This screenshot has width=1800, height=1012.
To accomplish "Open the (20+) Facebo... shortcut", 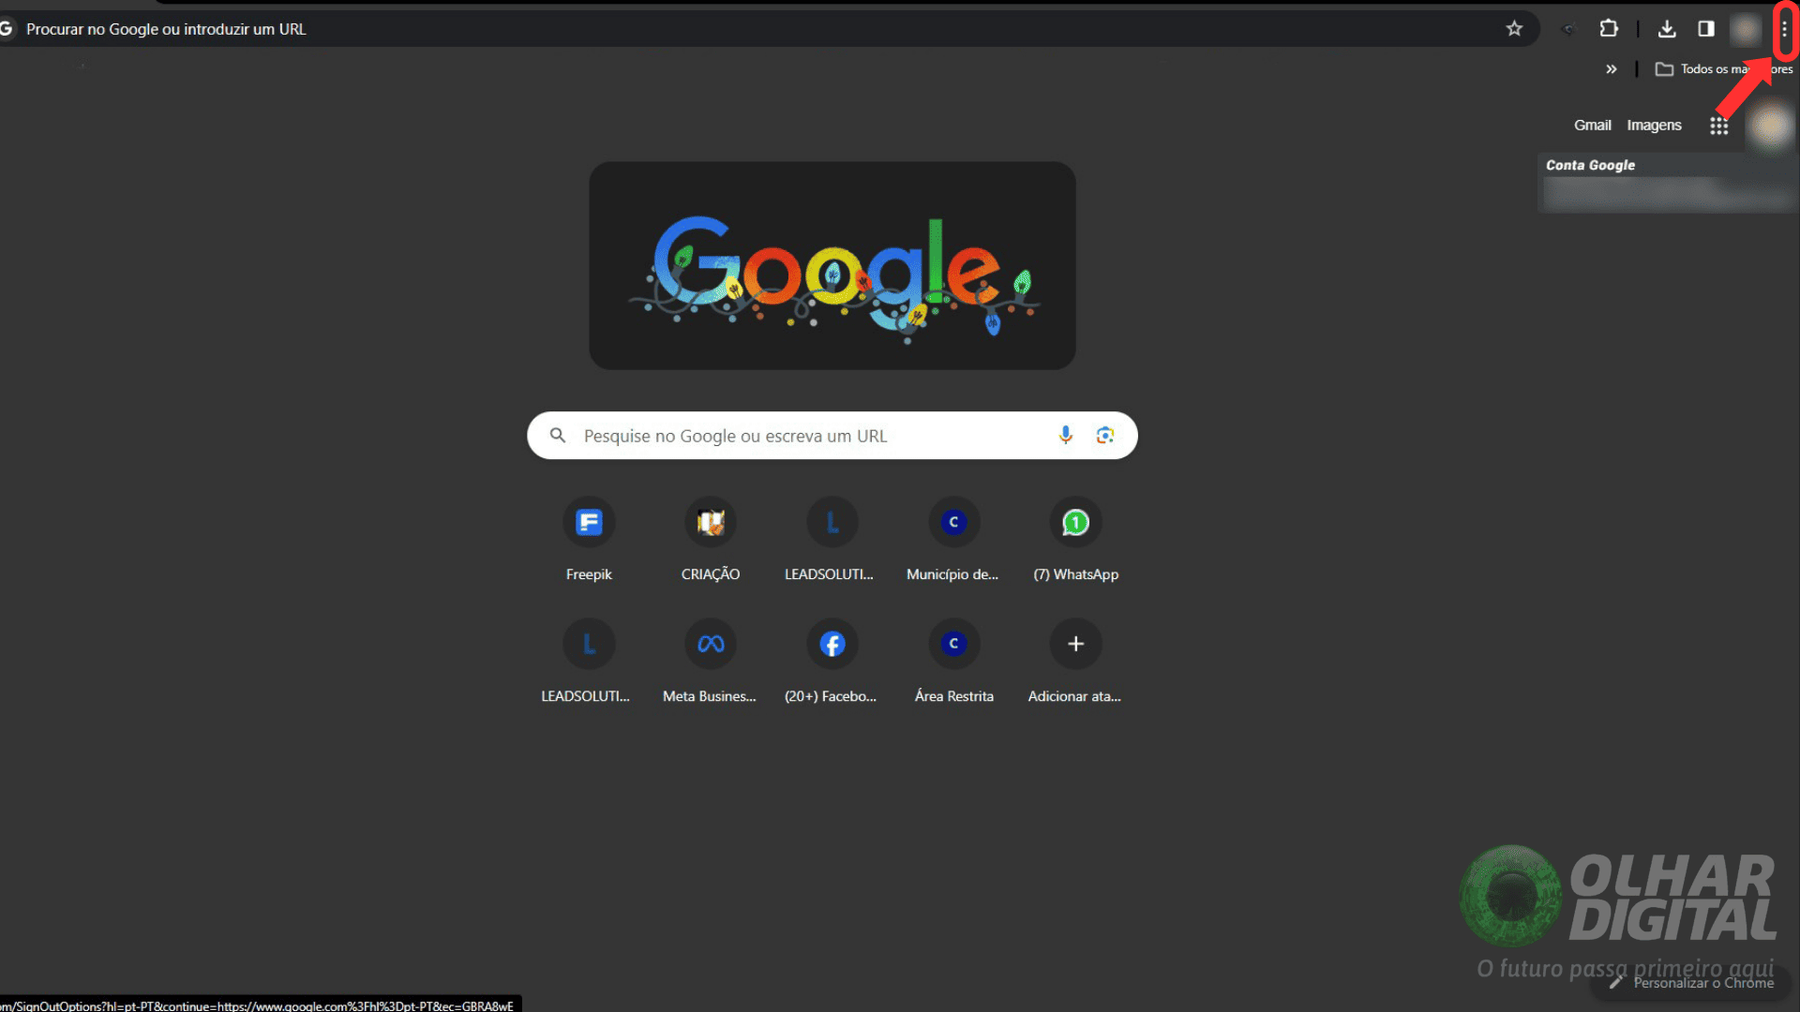I will tap(832, 662).
